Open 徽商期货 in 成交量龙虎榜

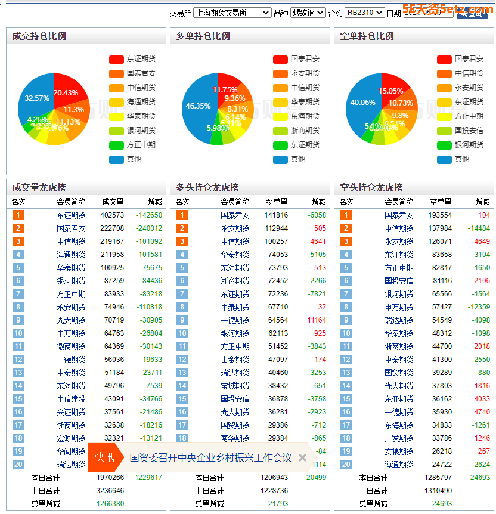point(71,346)
